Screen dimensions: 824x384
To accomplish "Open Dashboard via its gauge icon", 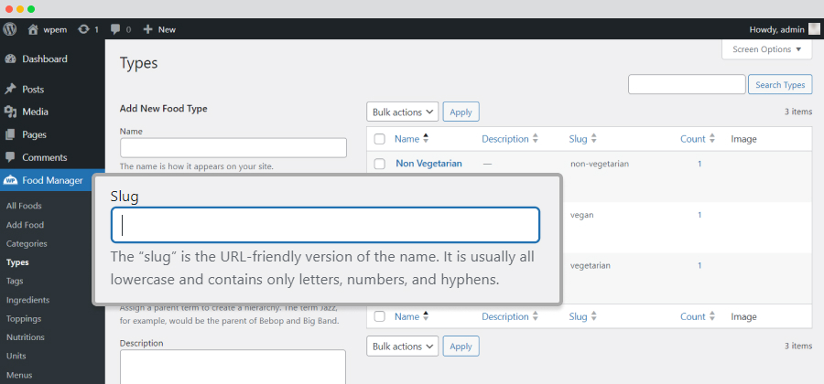I will coord(10,59).
